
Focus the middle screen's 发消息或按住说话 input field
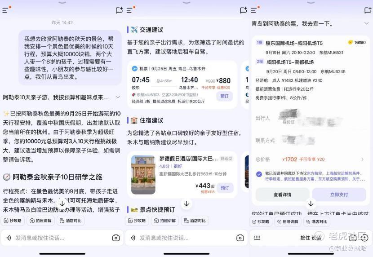pos(186,238)
